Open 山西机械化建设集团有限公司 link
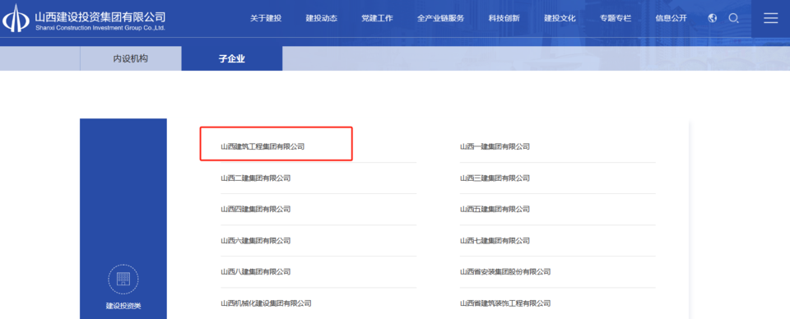790x319 pixels. pos(266,303)
